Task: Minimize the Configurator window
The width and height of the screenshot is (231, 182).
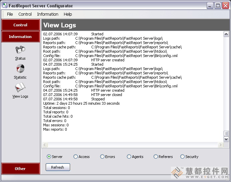Action: pos(210,6)
